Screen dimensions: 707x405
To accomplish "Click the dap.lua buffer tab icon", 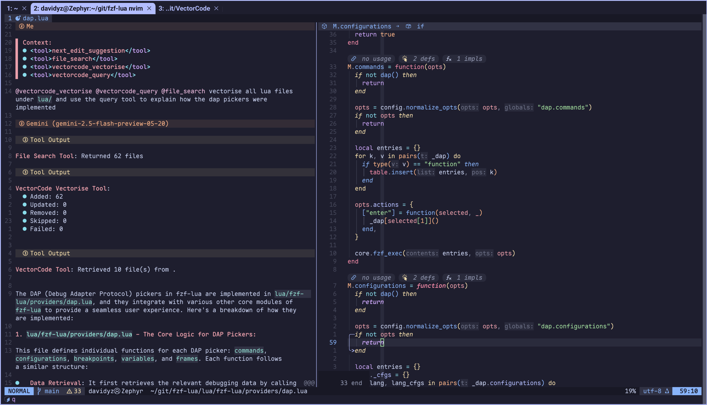I will coord(18,18).
